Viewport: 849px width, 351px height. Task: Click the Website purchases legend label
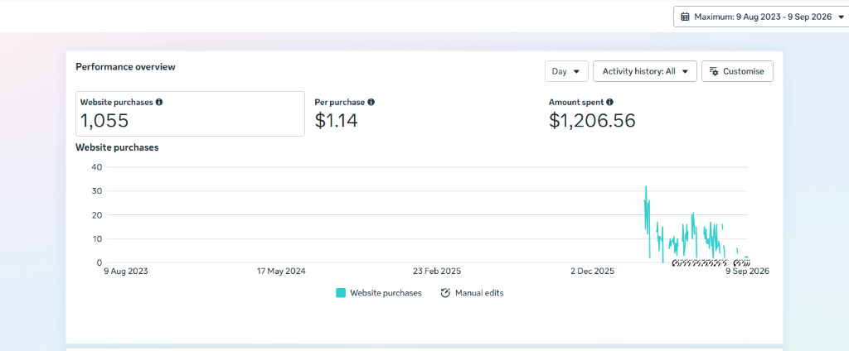click(x=386, y=293)
